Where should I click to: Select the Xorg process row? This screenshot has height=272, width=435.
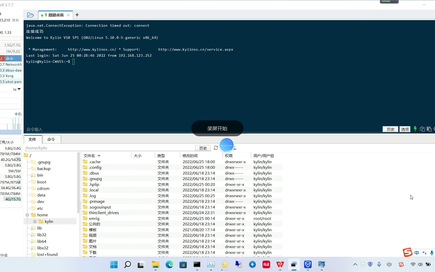tap(11, 76)
